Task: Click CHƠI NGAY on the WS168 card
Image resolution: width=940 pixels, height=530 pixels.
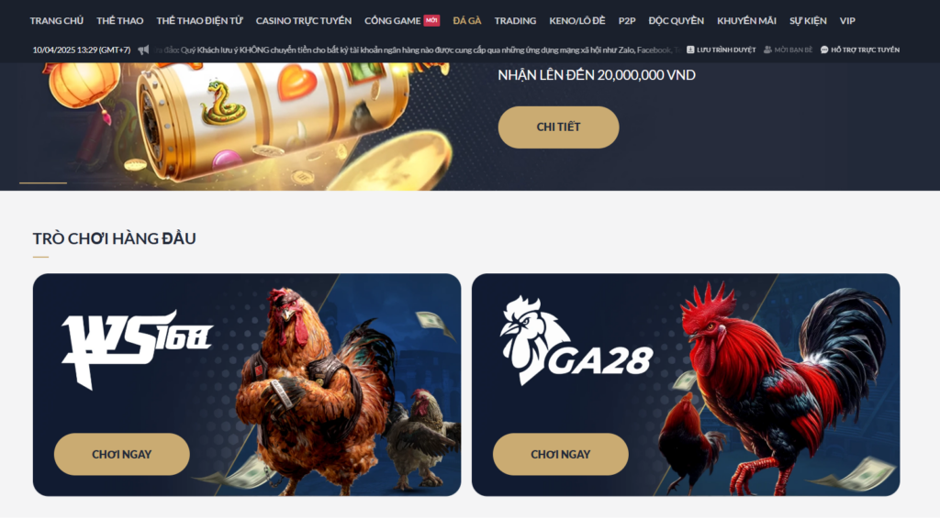Action: click(122, 454)
